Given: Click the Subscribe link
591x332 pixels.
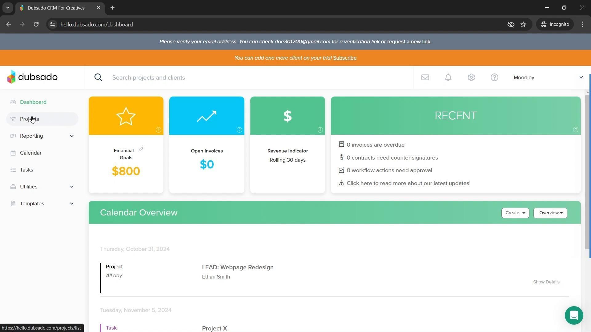Looking at the screenshot, I should click(344, 58).
